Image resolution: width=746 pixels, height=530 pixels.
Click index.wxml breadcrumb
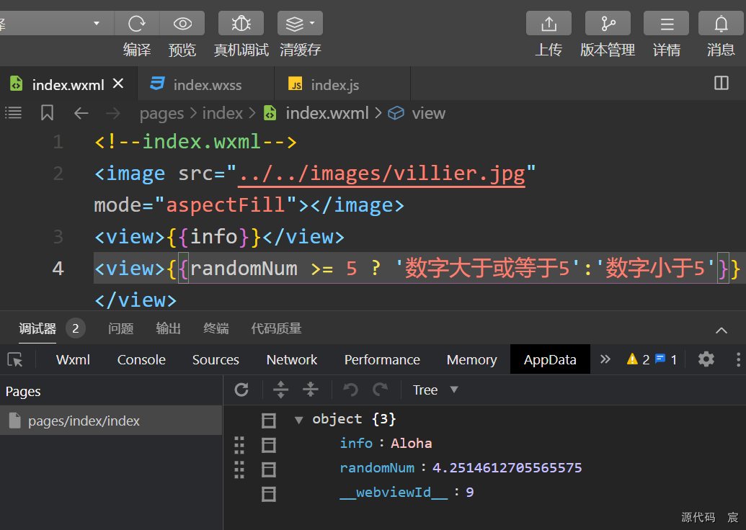[x=327, y=113]
